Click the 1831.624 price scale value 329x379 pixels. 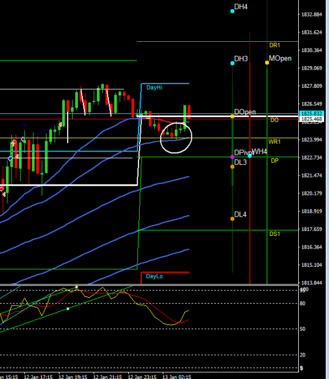coord(311,32)
